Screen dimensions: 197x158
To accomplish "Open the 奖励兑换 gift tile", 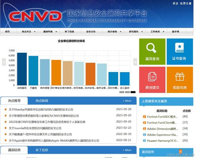I will (180, 80).
